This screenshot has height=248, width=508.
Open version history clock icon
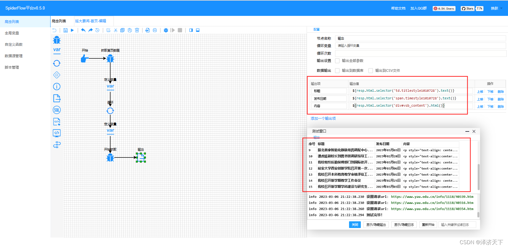tap(97, 30)
